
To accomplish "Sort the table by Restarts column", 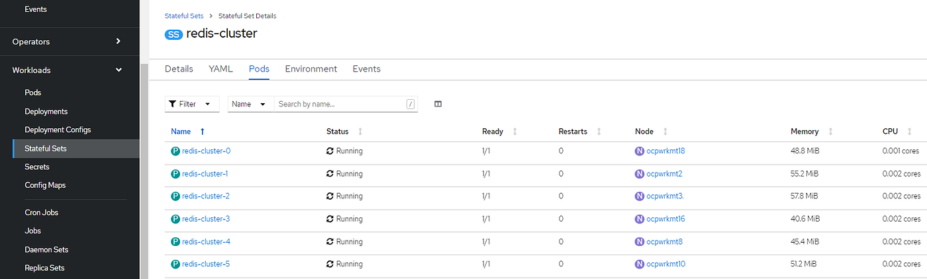I will (580, 132).
